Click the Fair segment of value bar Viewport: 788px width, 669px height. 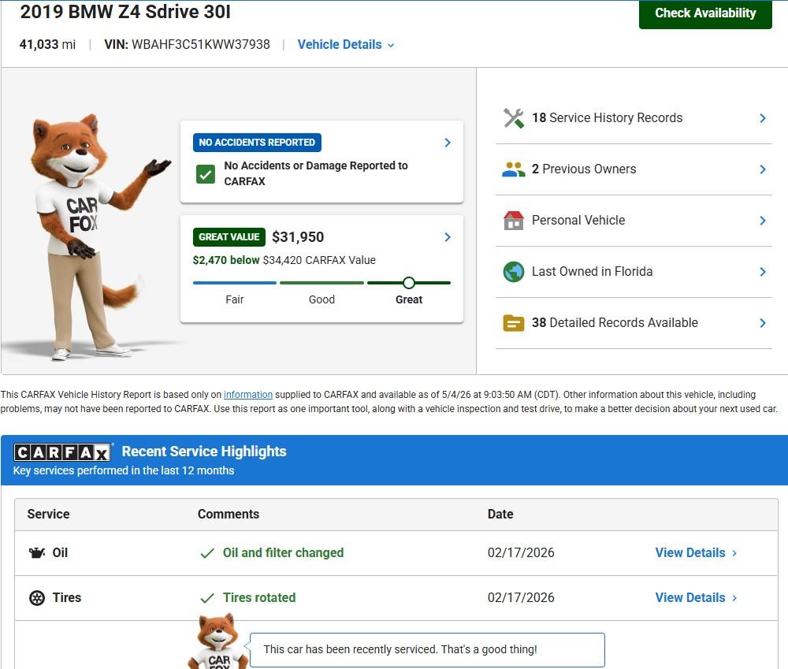click(235, 283)
